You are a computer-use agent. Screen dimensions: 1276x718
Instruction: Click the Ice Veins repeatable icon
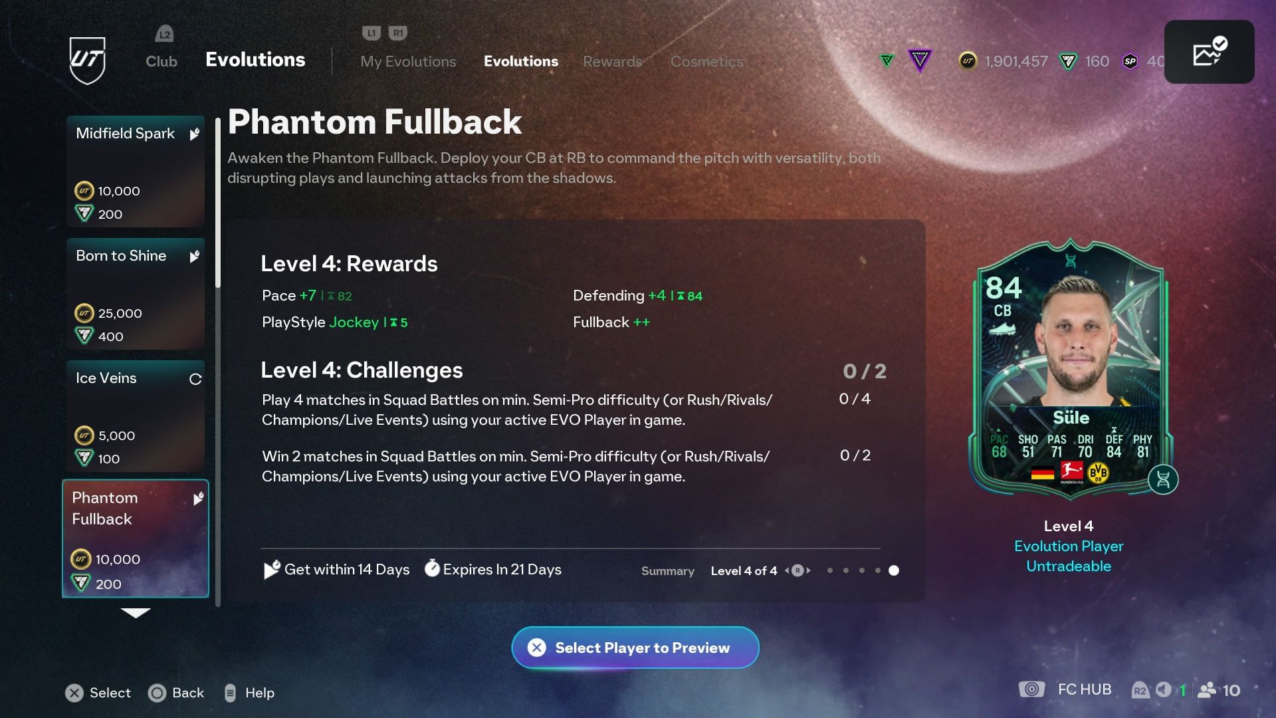pyautogui.click(x=195, y=379)
